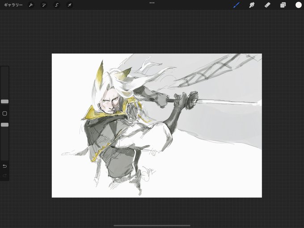This screenshot has height=228, width=304.
Task: Tap the square modify button in sidebar
Action: (x=4, y=114)
